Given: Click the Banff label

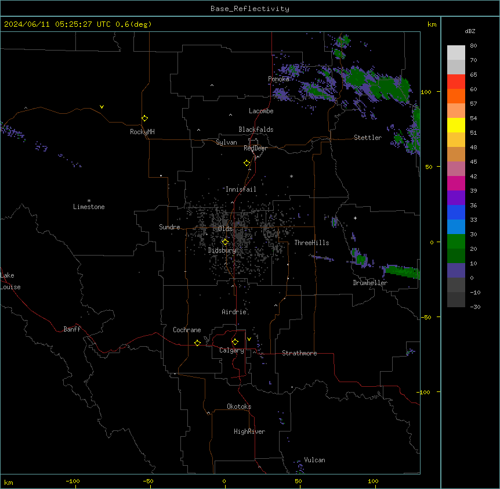Looking at the screenshot, I should pyautogui.click(x=72, y=329).
